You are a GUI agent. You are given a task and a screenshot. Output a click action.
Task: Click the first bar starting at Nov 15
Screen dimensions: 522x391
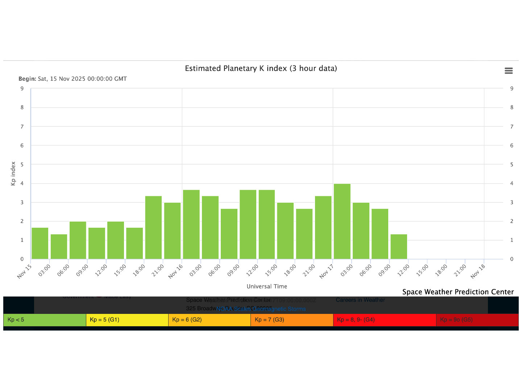[x=40, y=243]
